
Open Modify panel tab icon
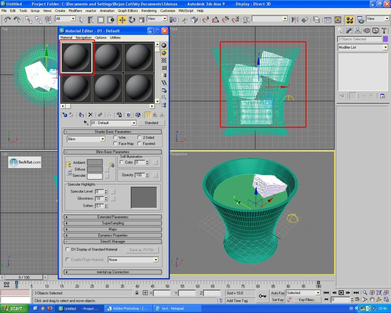(x=349, y=31)
